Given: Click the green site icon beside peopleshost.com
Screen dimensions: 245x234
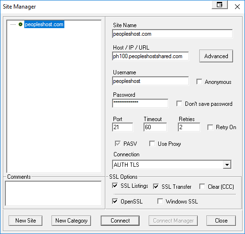Looking at the screenshot, I should 20,24.
